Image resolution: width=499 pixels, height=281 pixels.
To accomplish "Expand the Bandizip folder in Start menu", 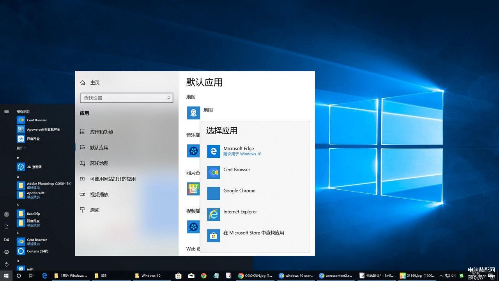I will 34,213.
